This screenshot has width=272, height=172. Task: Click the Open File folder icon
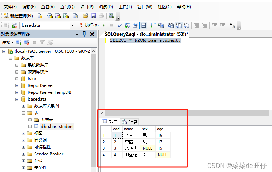[86, 16]
